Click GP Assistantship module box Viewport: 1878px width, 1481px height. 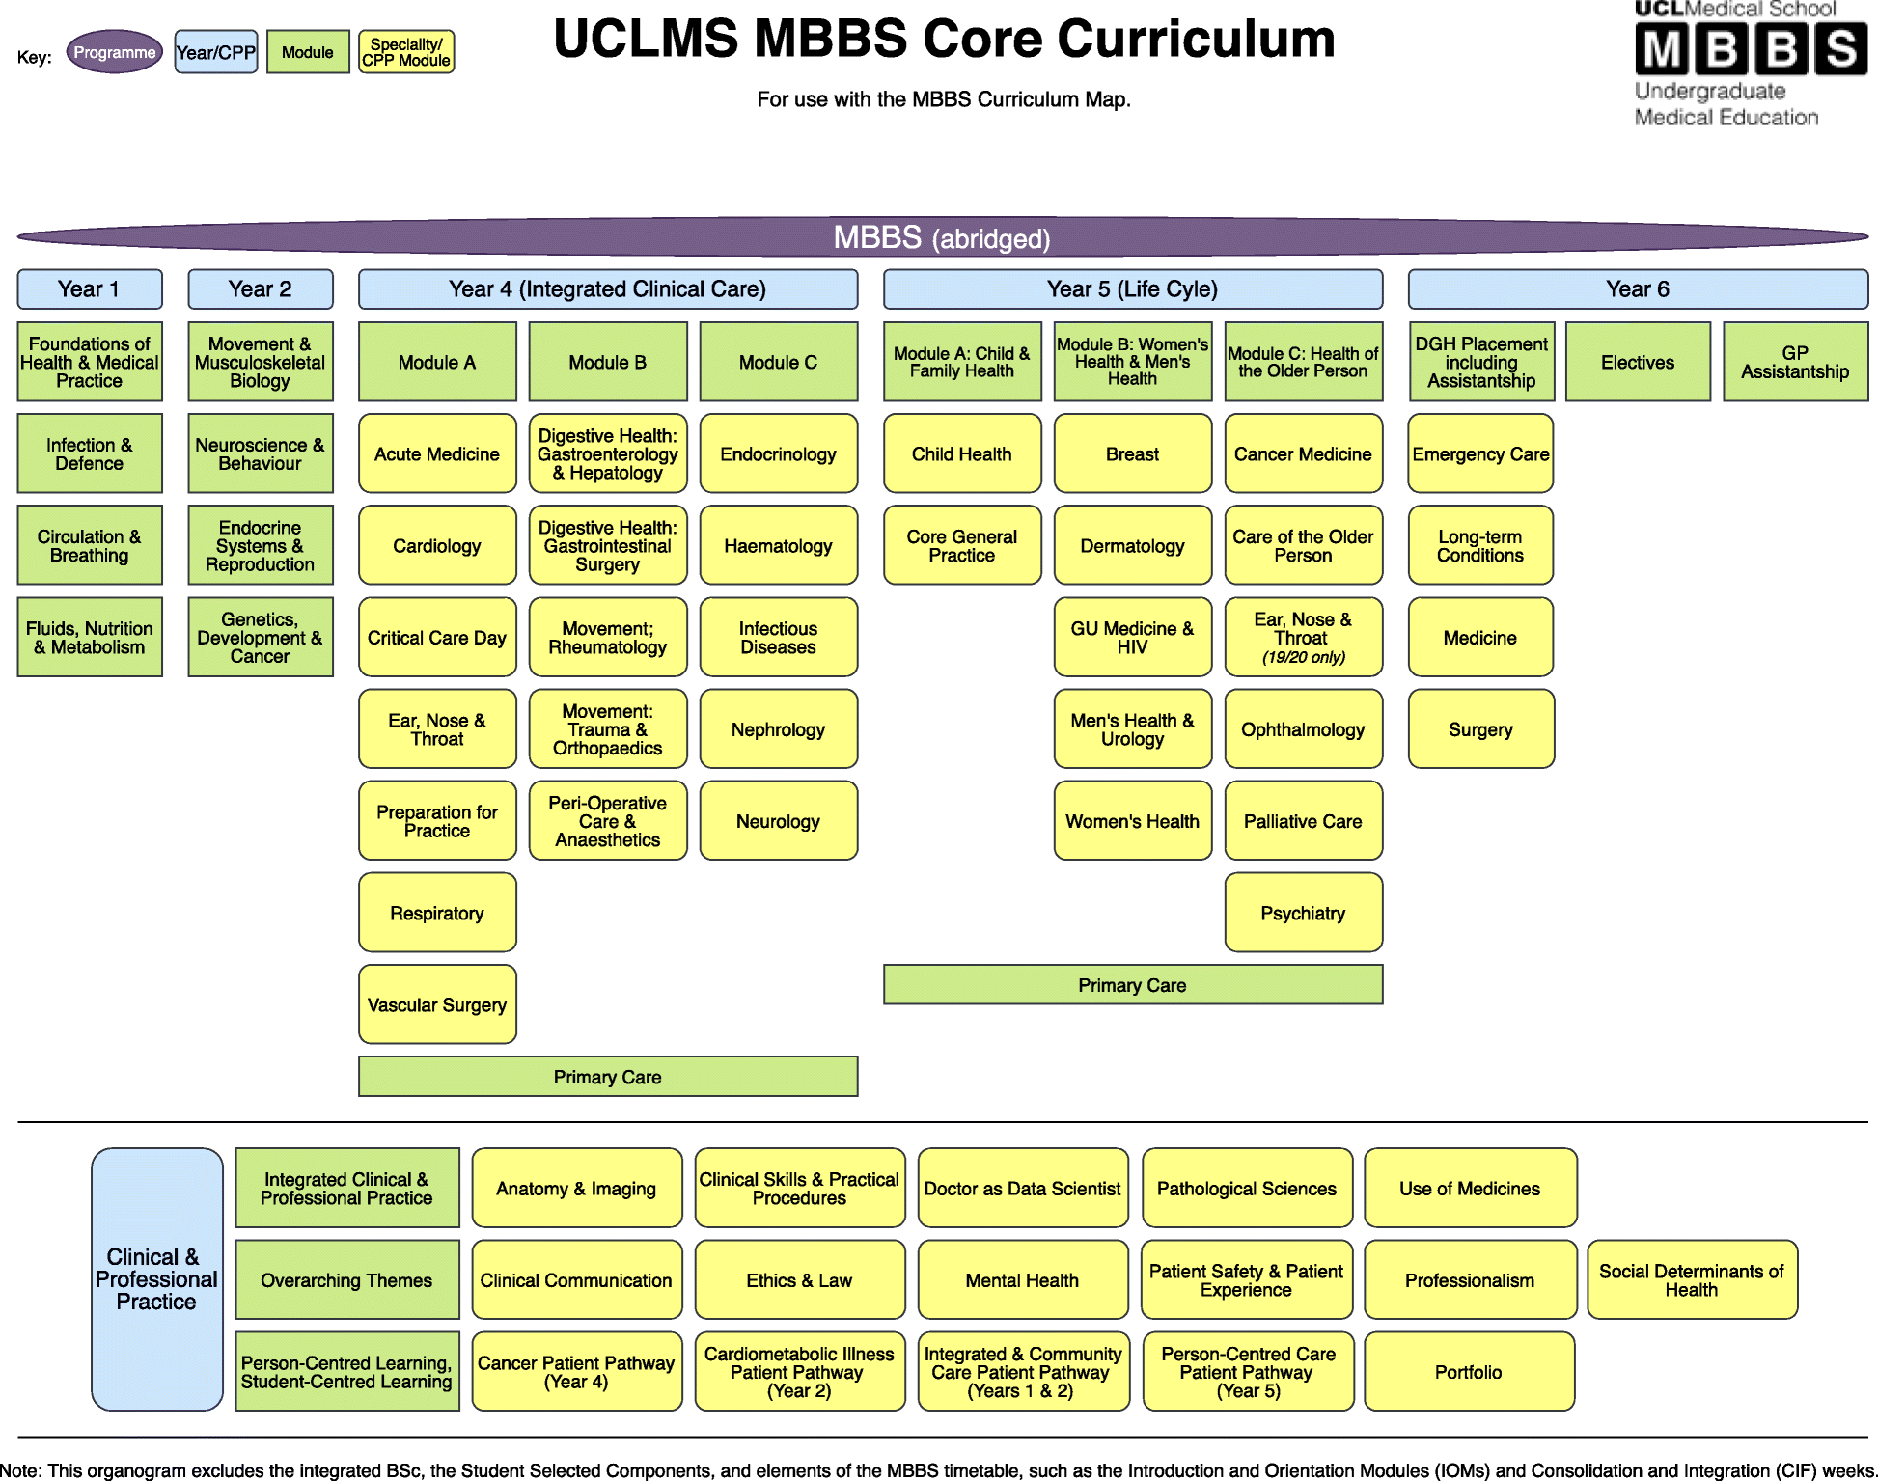1795,362
